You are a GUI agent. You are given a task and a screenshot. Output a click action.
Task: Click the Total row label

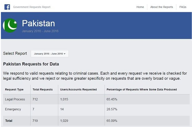[x=9, y=121]
